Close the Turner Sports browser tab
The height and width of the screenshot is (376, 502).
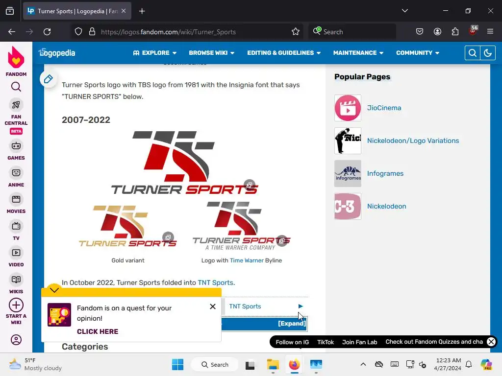(x=124, y=11)
